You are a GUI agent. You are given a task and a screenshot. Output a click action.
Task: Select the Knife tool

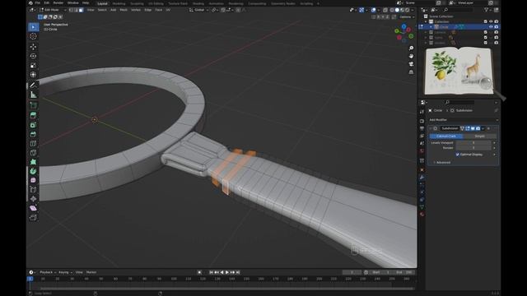click(33, 153)
